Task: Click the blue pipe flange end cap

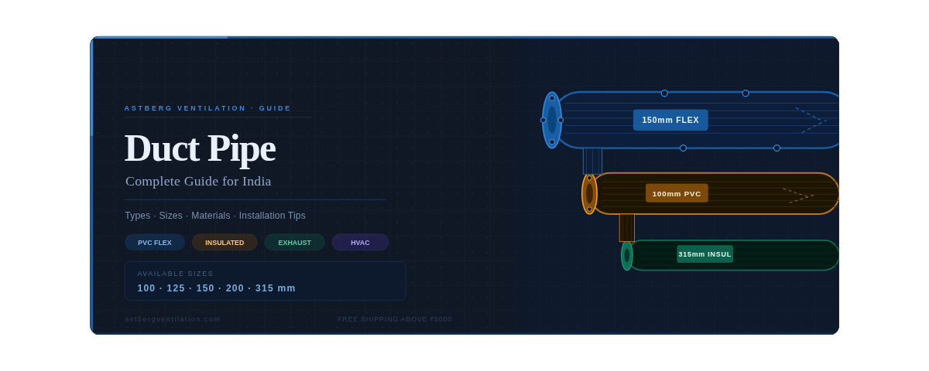Action: click(x=552, y=120)
